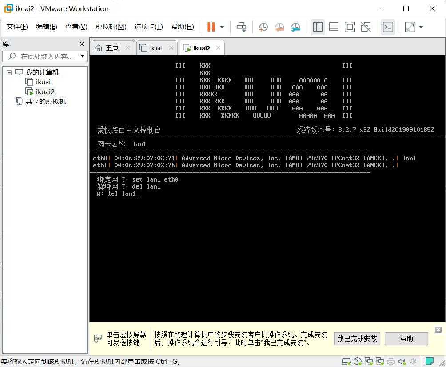Click the message log status icon

click(429, 362)
